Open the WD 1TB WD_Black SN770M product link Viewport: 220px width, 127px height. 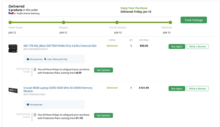click(x=60, y=46)
